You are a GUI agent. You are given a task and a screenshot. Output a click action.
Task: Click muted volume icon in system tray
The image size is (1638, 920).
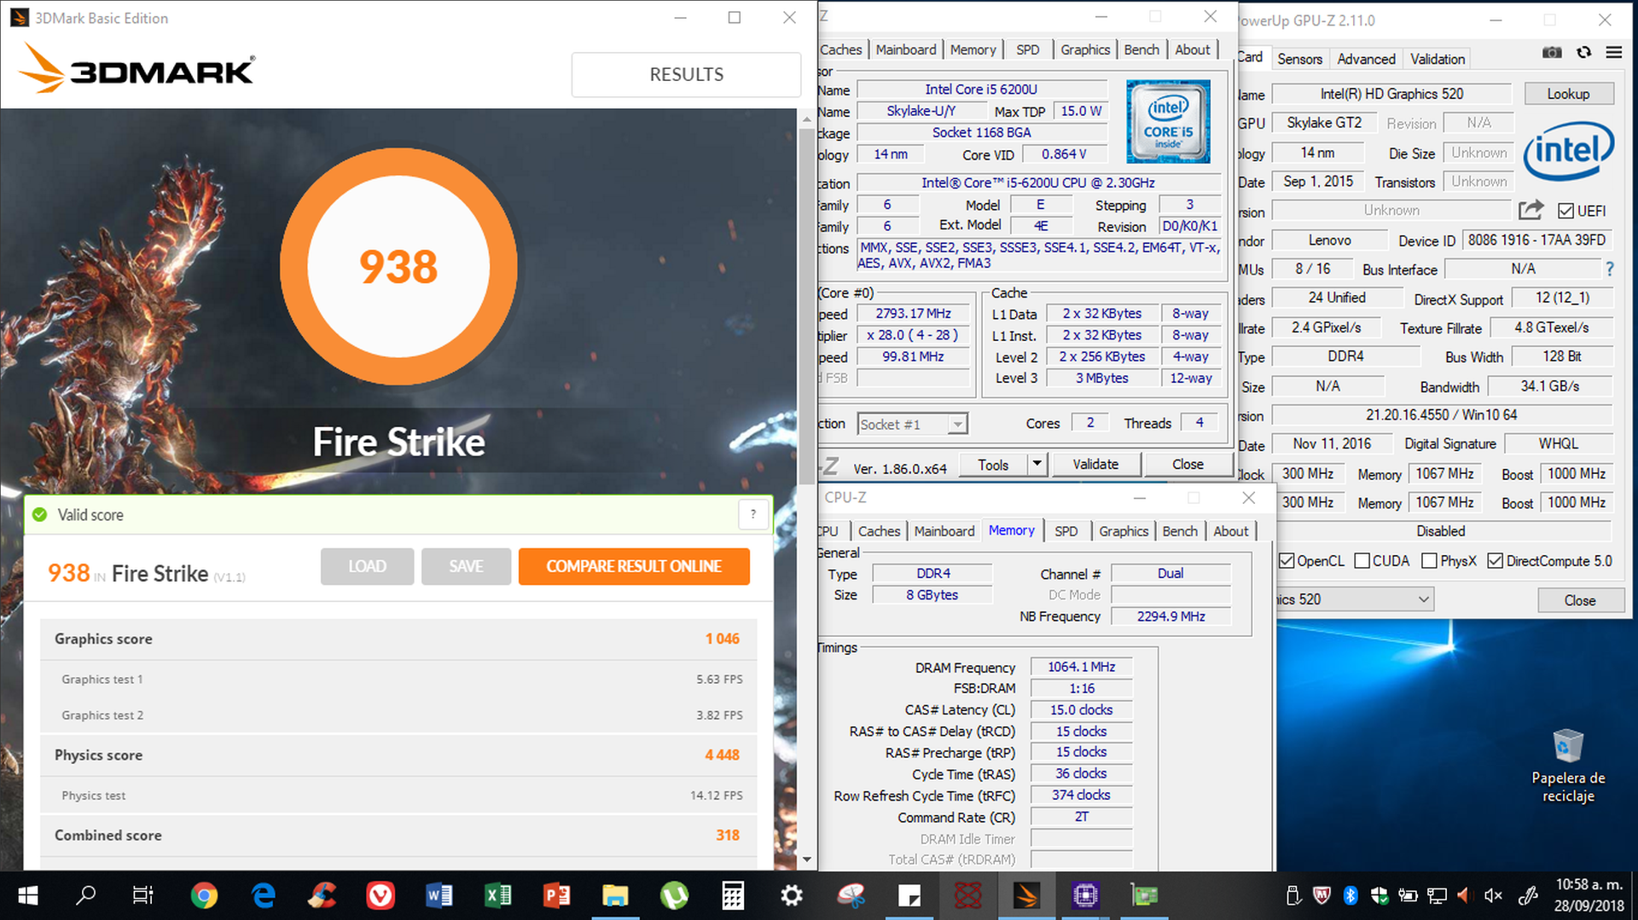[1493, 895]
